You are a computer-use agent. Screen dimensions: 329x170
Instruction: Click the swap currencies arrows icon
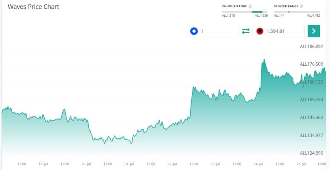(245, 31)
